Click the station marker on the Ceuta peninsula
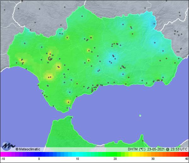The height and width of the screenshot is (163, 189). pos(72,118)
